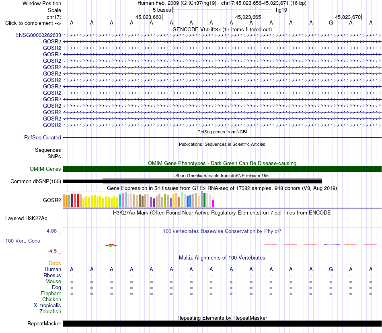The height and width of the screenshot is (333, 382).
Task: Click the X_tropicalis species label
Action: click(47, 306)
